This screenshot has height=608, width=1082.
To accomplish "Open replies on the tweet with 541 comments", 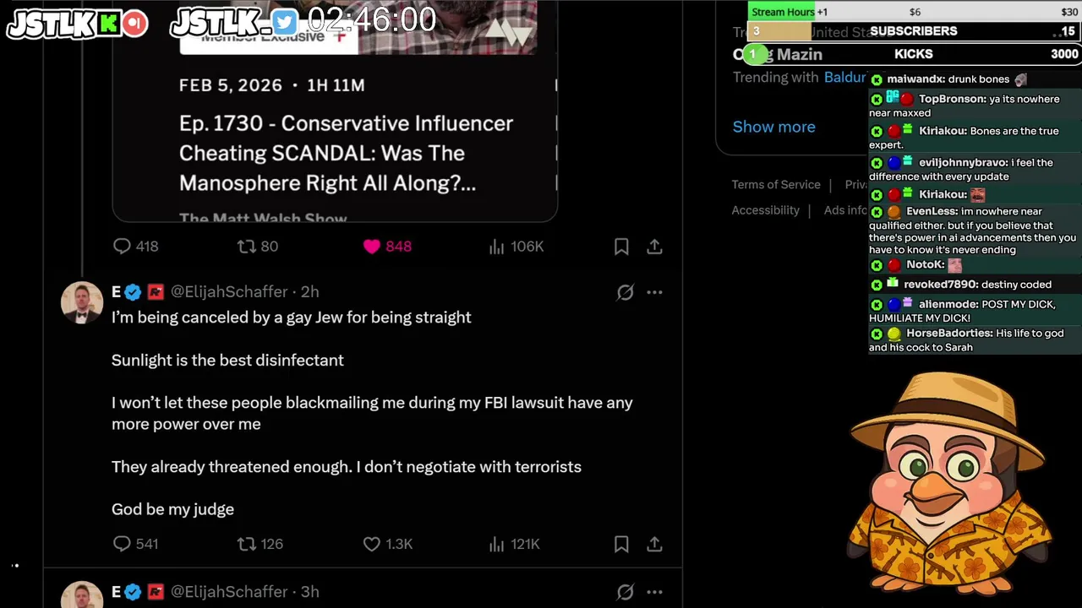I will (x=123, y=544).
